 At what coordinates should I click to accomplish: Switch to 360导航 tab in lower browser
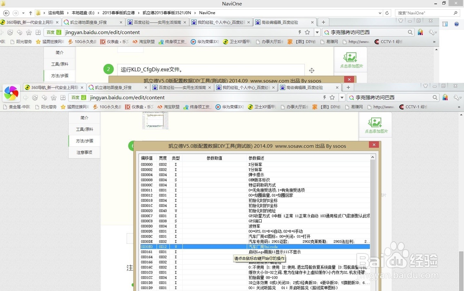click(54, 87)
